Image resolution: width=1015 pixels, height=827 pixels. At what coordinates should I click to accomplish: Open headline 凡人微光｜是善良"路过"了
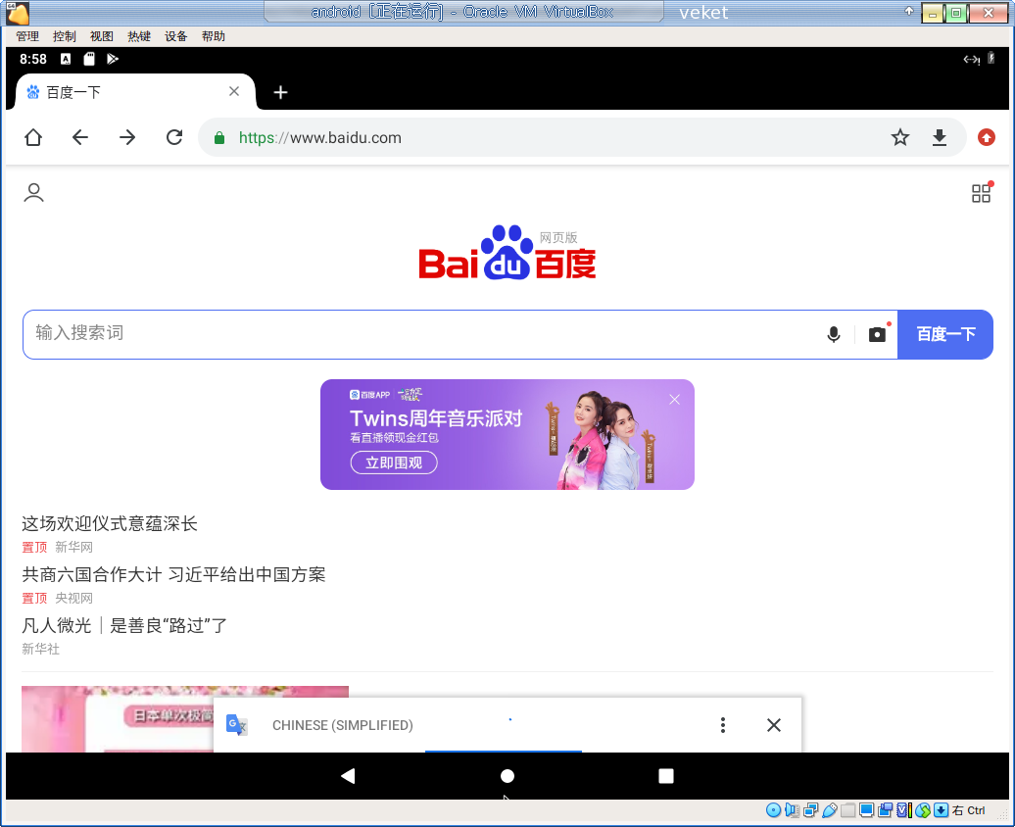coord(124,625)
